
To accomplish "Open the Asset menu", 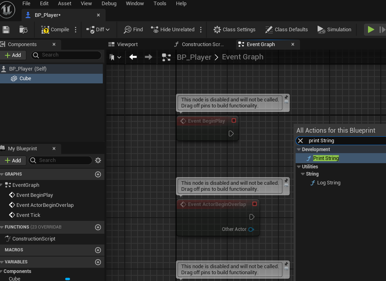I will click(64, 4).
